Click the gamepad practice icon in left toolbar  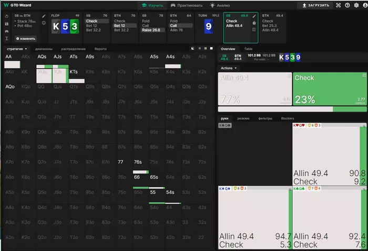[6, 31]
